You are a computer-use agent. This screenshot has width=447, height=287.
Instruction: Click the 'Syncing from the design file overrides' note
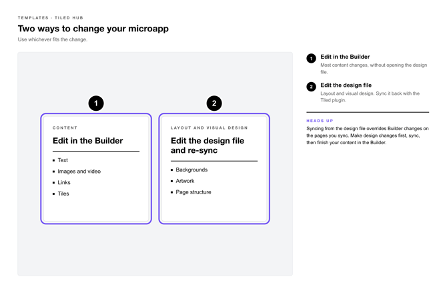pyautogui.click(x=368, y=135)
